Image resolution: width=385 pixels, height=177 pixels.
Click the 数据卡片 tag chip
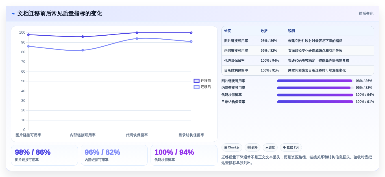pos(291,148)
